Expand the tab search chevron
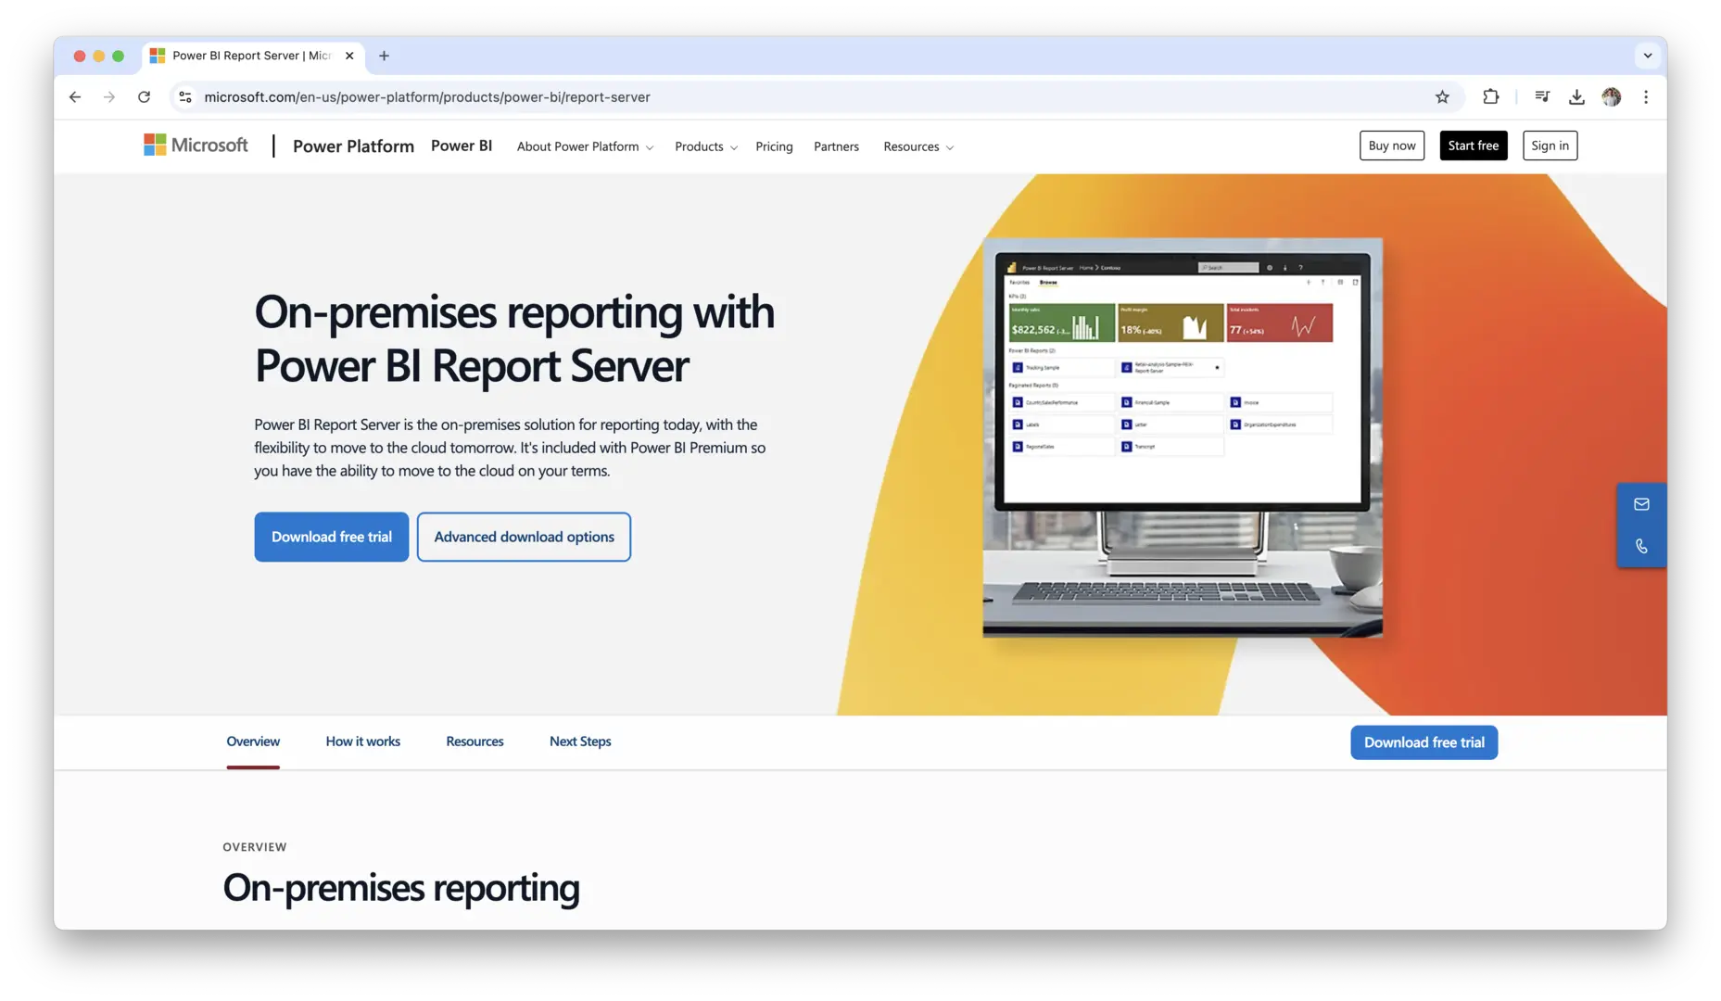Screen dimensions: 1721x1001 coord(1648,56)
